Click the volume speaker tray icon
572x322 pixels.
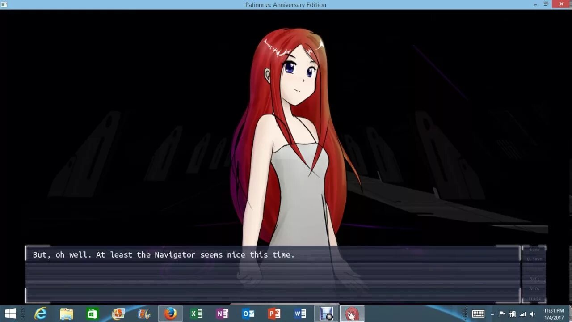533,314
